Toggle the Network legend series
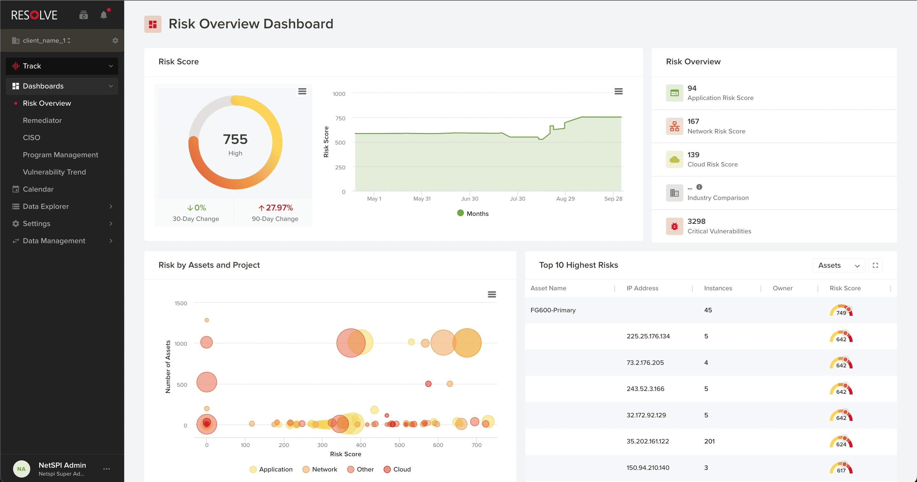 [x=320, y=469]
